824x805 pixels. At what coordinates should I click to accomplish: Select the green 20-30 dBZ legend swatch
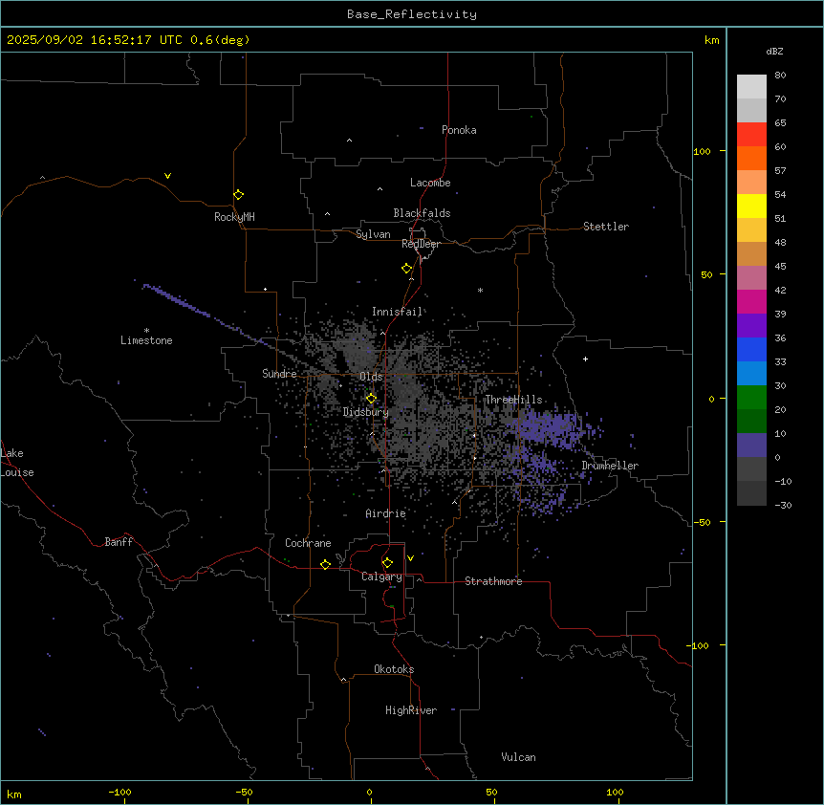[751, 398]
